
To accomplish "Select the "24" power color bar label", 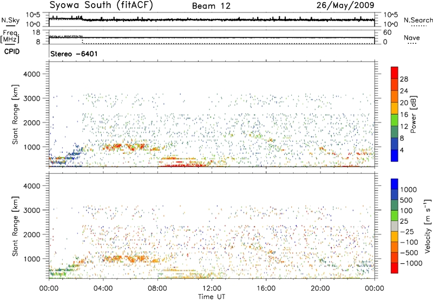I will (x=404, y=91).
